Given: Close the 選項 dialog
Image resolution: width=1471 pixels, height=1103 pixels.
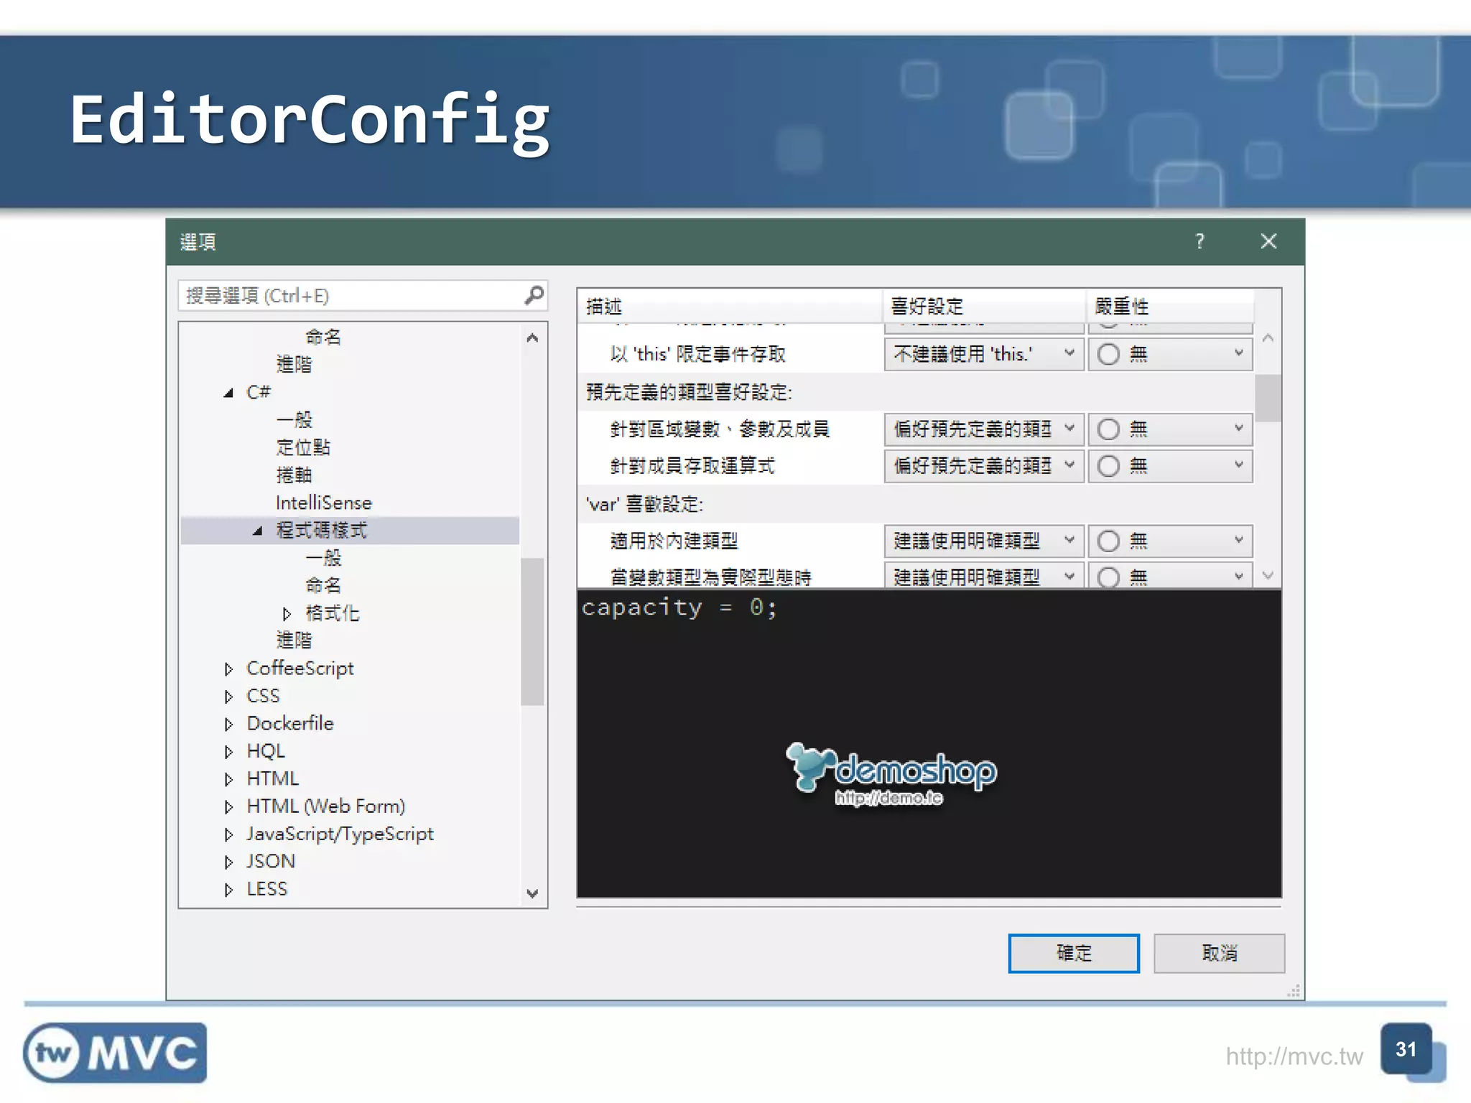Looking at the screenshot, I should point(1268,241).
